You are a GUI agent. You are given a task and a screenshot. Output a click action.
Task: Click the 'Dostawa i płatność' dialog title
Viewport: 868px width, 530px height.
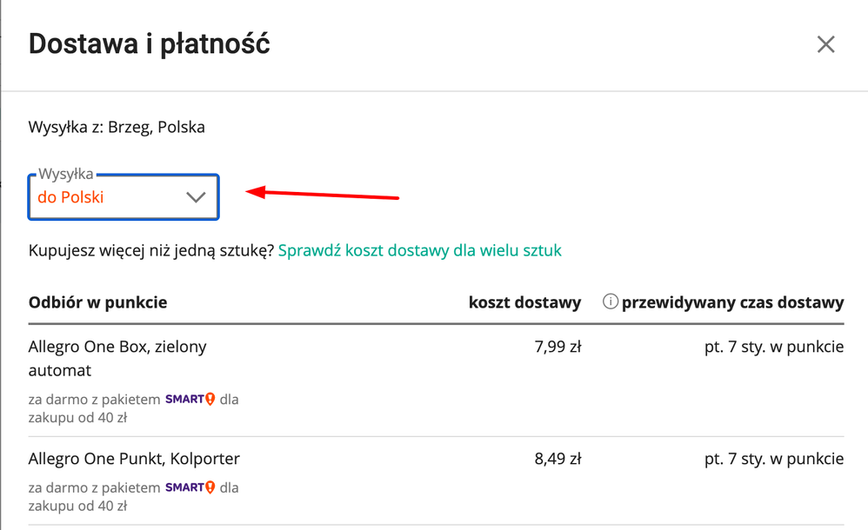pyautogui.click(x=149, y=44)
